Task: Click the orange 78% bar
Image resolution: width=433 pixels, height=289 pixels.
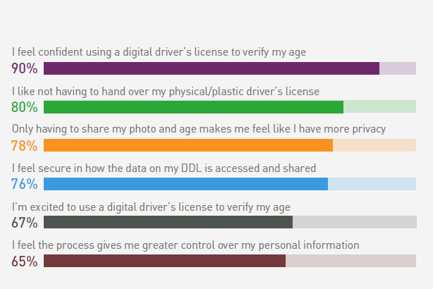Action: click(x=188, y=145)
